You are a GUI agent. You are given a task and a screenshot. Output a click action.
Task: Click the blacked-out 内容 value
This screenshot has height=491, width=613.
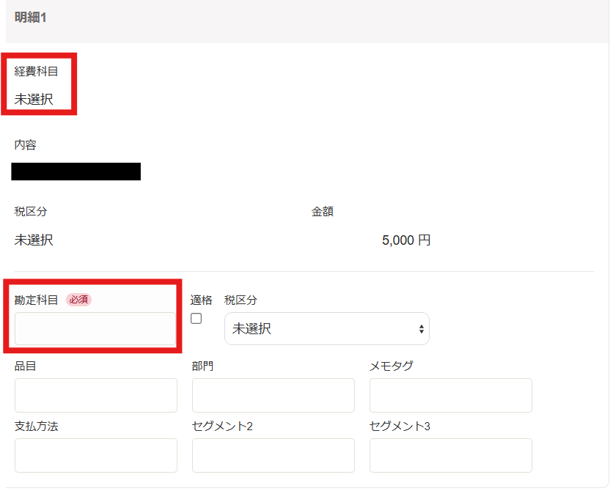[76, 171]
